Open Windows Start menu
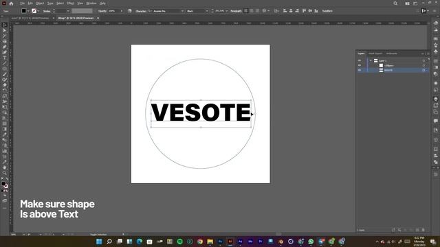This screenshot has height=247, width=440. (99, 242)
